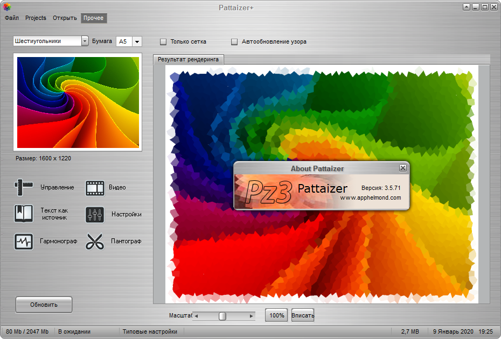501x339 pixels.
Task: Click the Настройки label
Action: coord(127,214)
